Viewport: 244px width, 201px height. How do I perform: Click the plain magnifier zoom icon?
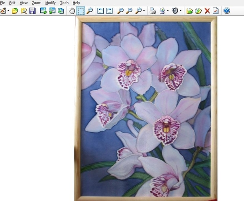point(139,11)
